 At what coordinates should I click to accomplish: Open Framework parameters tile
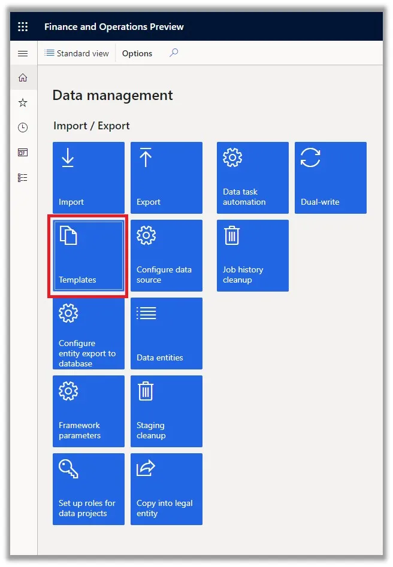click(89, 411)
